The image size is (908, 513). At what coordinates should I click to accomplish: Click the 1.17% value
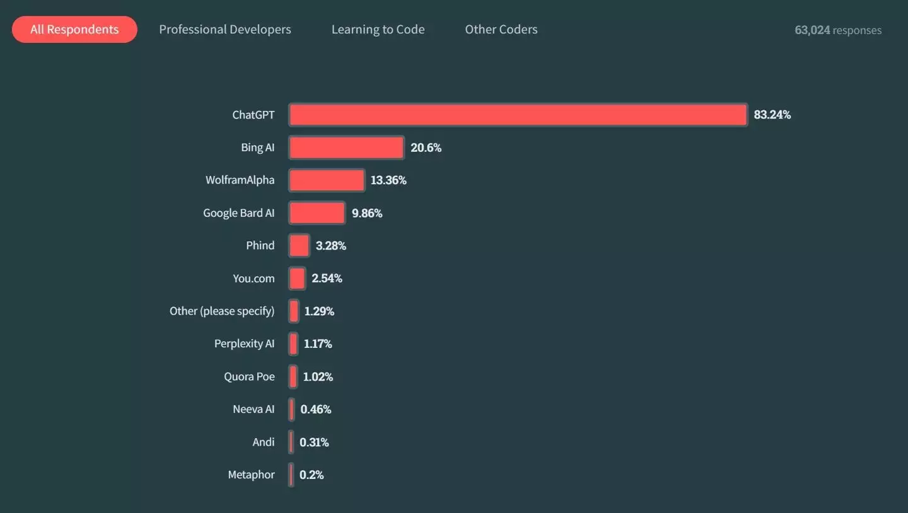coord(318,344)
